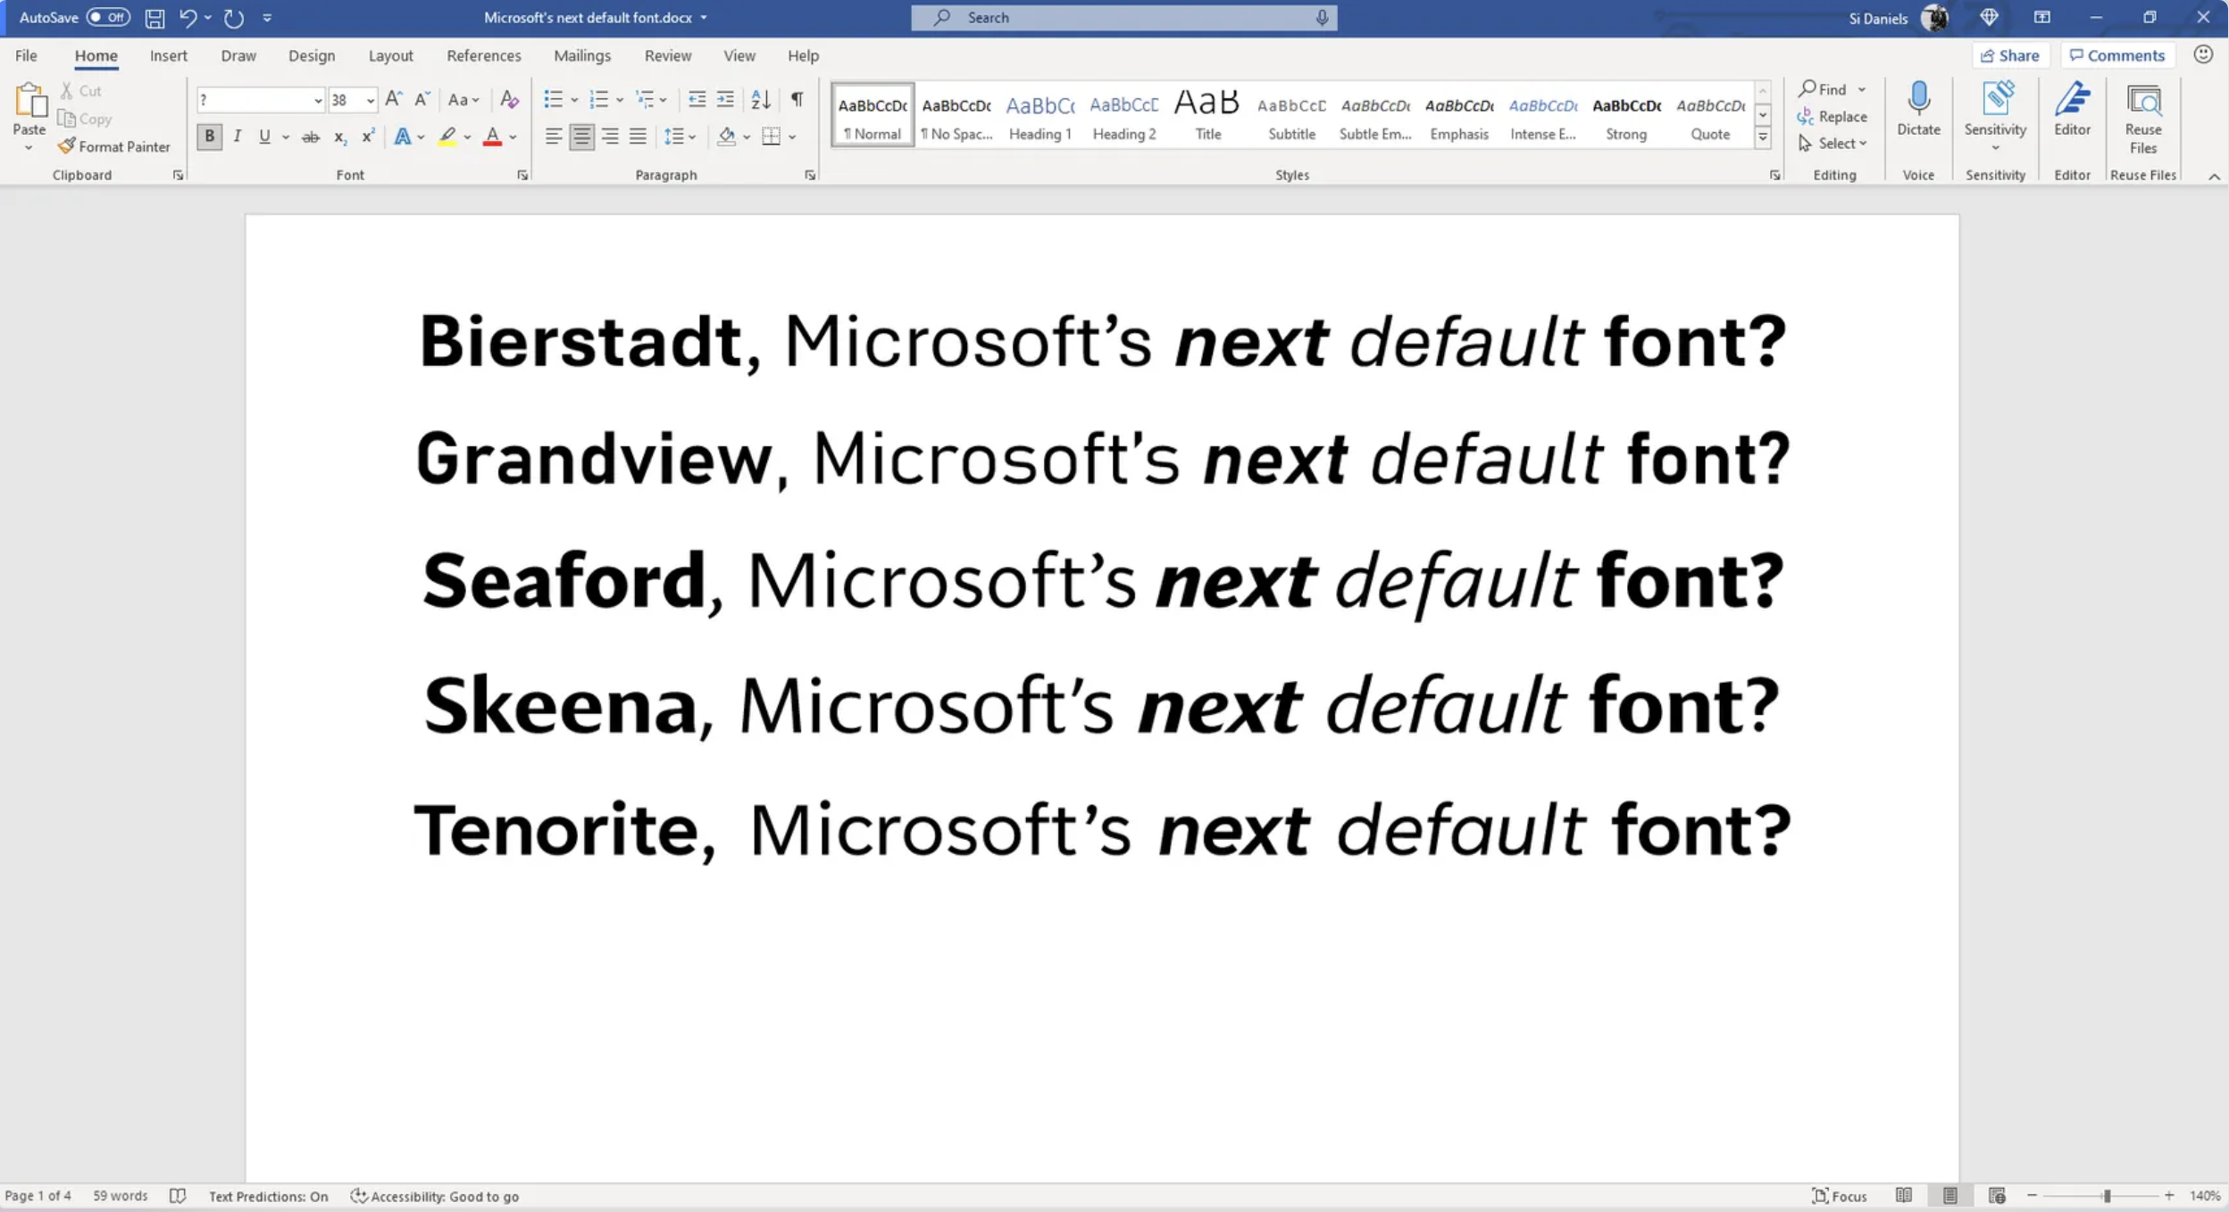This screenshot has height=1212, width=2229.
Task: Click the References ribbon tab
Action: click(x=484, y=55)
